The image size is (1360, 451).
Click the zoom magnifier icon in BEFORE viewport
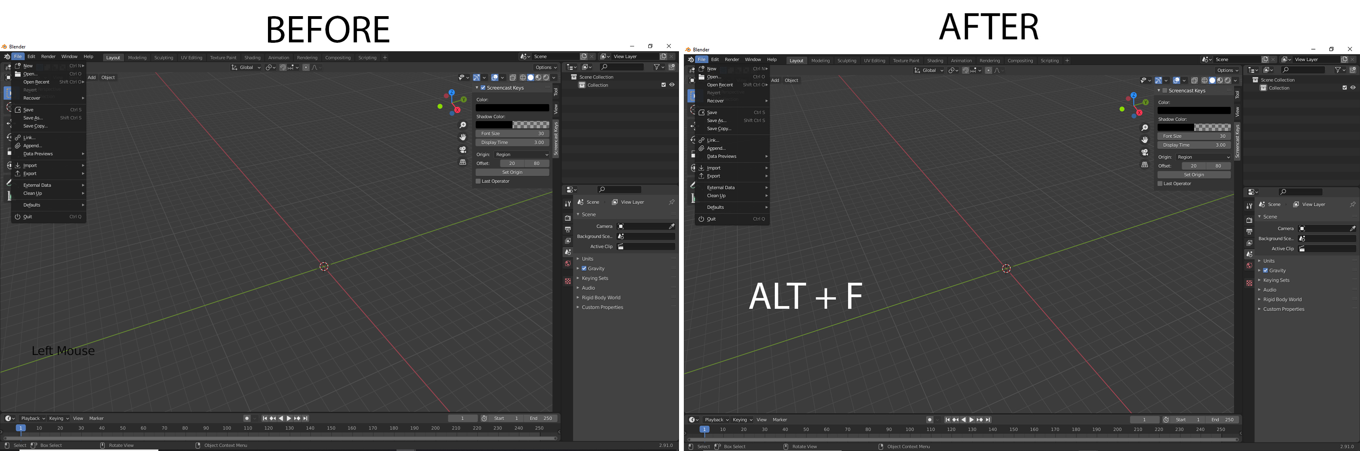point(462,125)
